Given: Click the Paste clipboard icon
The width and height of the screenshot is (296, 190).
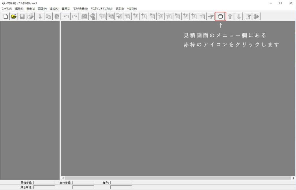Looking at the screenshot, I should coord(57,16).
